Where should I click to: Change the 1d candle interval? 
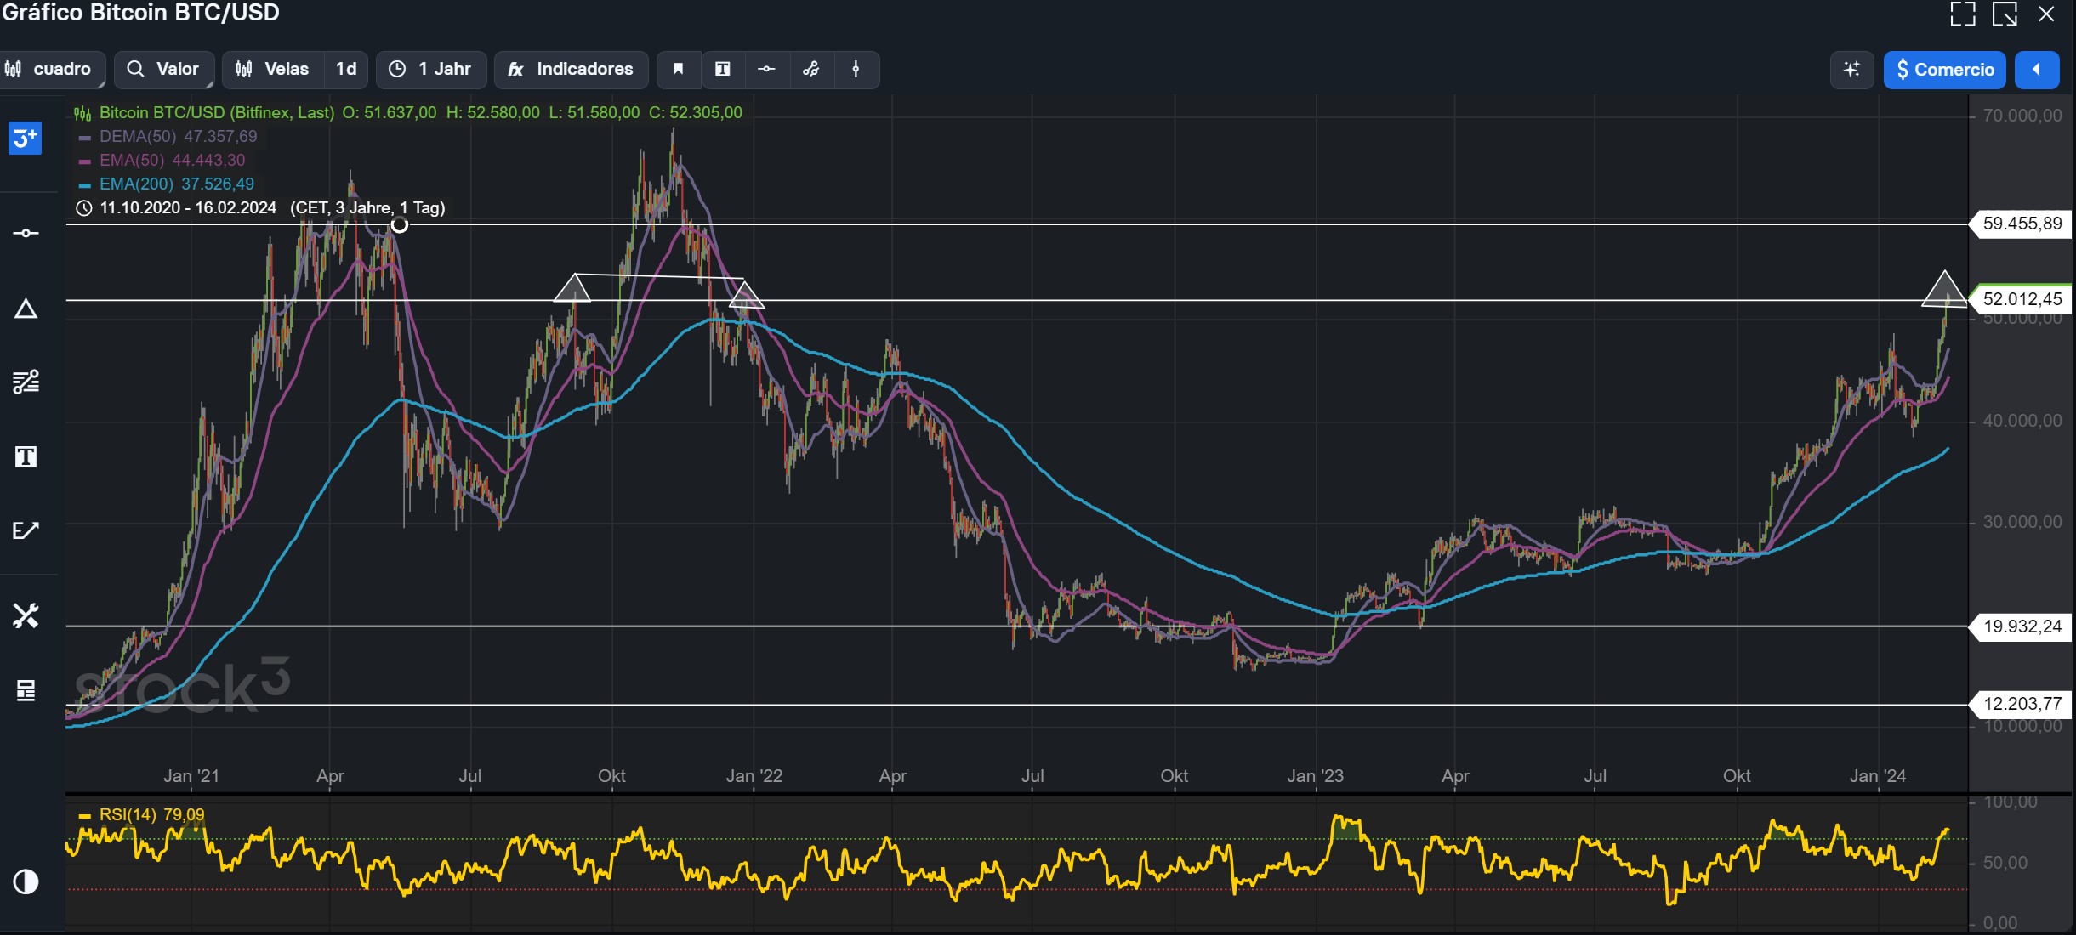point(346,69)
